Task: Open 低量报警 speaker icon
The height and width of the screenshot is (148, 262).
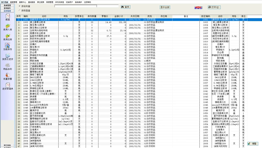Action: pos(8,76)
